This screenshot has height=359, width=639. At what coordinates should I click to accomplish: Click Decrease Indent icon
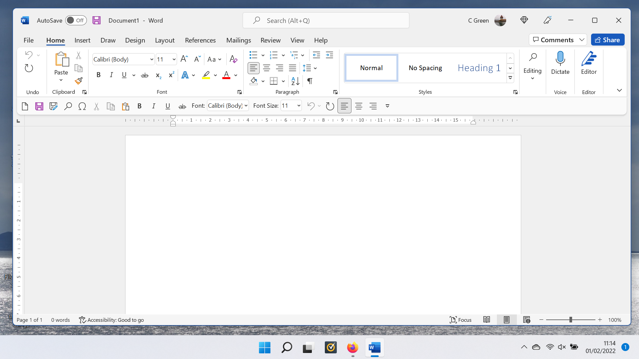317,55
